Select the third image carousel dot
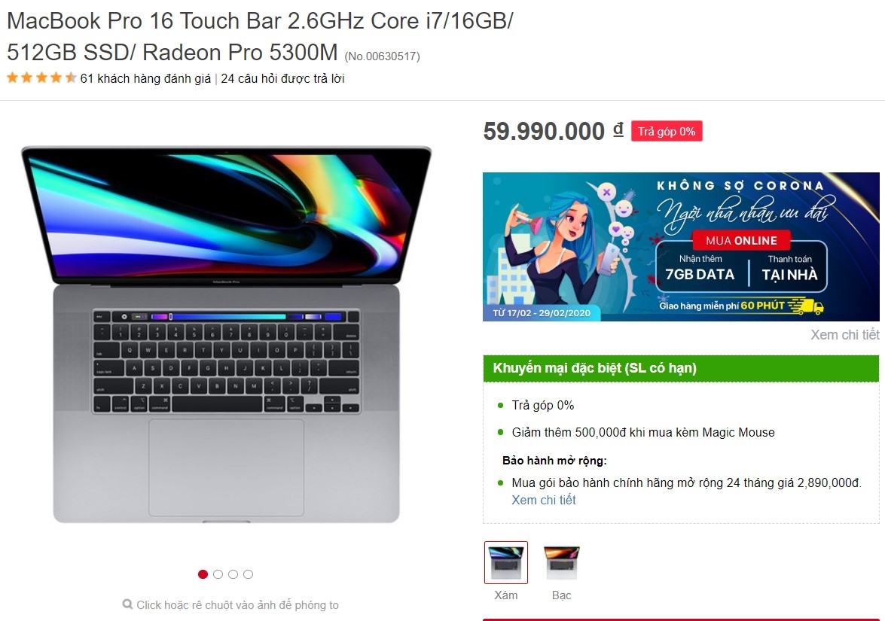 point(233,574)
